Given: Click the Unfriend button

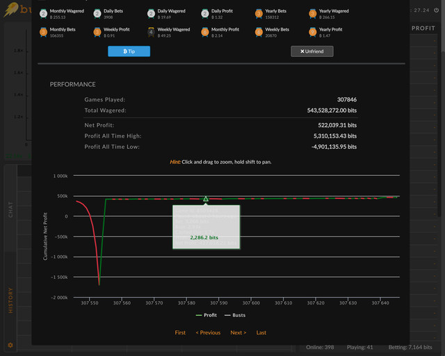Looking at the screenshot, I should pyautogui.click(x=312, y=51).
